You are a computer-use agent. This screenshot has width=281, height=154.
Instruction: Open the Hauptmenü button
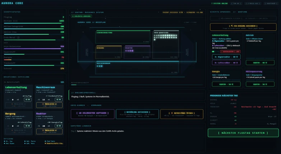pyautogui.click(x=272, y=3)
